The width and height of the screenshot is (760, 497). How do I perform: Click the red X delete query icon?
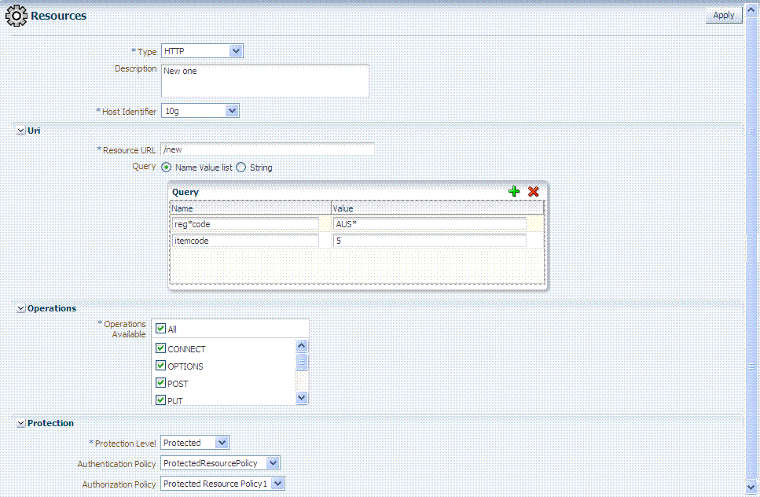click(533, 192)
